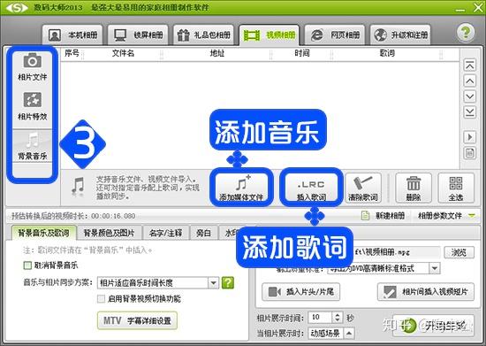The width and height of the screenshot is (486, 346).
Task: Click 插入片头/片尾 button
Action: coord(300,292)
